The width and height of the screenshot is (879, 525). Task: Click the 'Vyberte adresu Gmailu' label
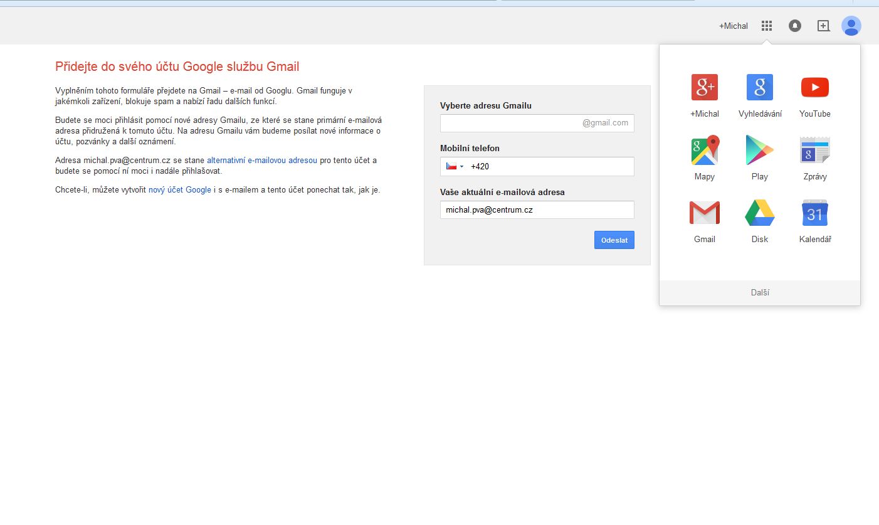click(x=486, y=105)
